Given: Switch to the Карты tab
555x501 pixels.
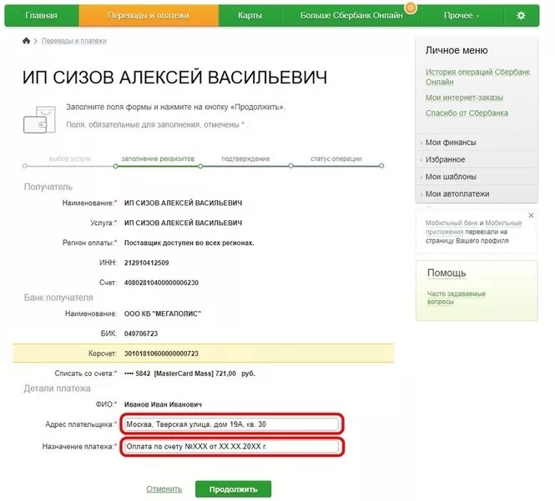Looking at the screenshot, I should (250, 16).
